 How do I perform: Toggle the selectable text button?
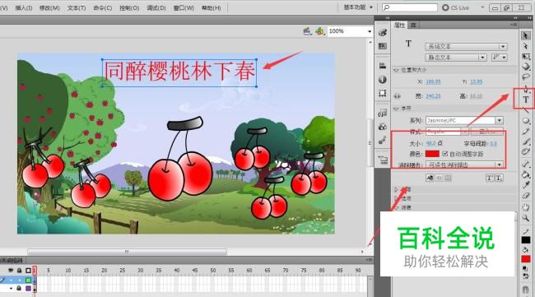pyautogui.click(x=430, y=178)
